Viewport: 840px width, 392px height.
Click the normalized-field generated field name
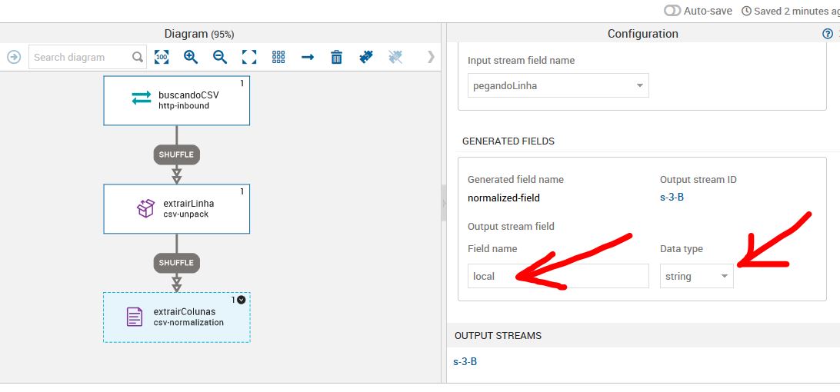tap(504, 198)
